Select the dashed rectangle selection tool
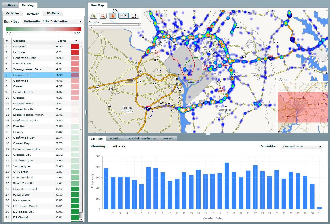The height and width of the screenshot is (224, 330). pos(134,16)
